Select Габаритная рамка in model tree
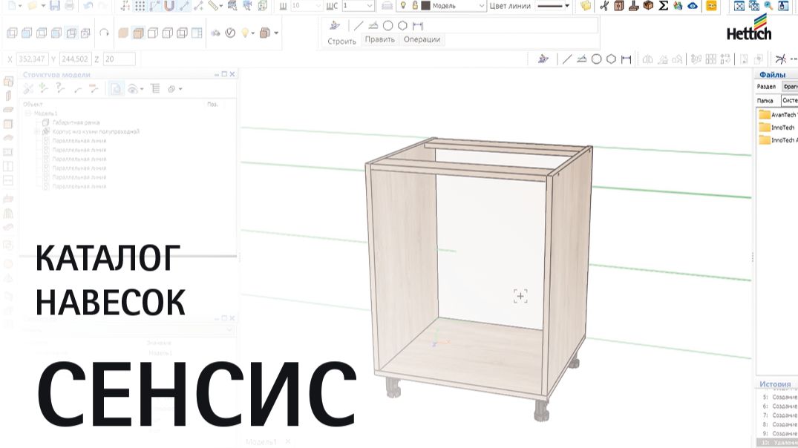Image resolution: width=798 pixels, height=448 pixels. [x=76, y=122]
